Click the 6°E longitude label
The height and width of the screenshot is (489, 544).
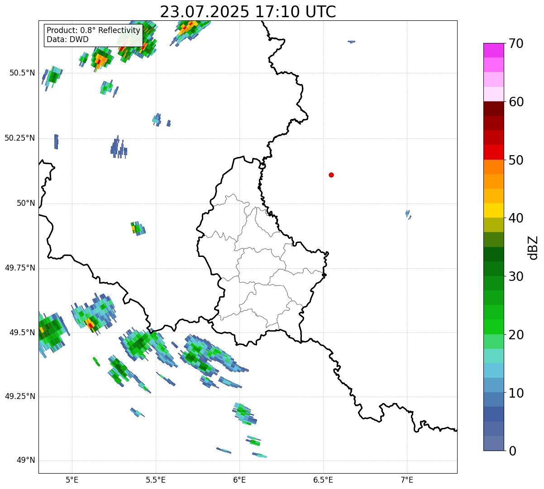[x=240, y=480]
